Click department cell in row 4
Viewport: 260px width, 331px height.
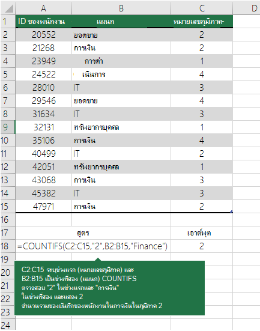[x=121, y=61]
